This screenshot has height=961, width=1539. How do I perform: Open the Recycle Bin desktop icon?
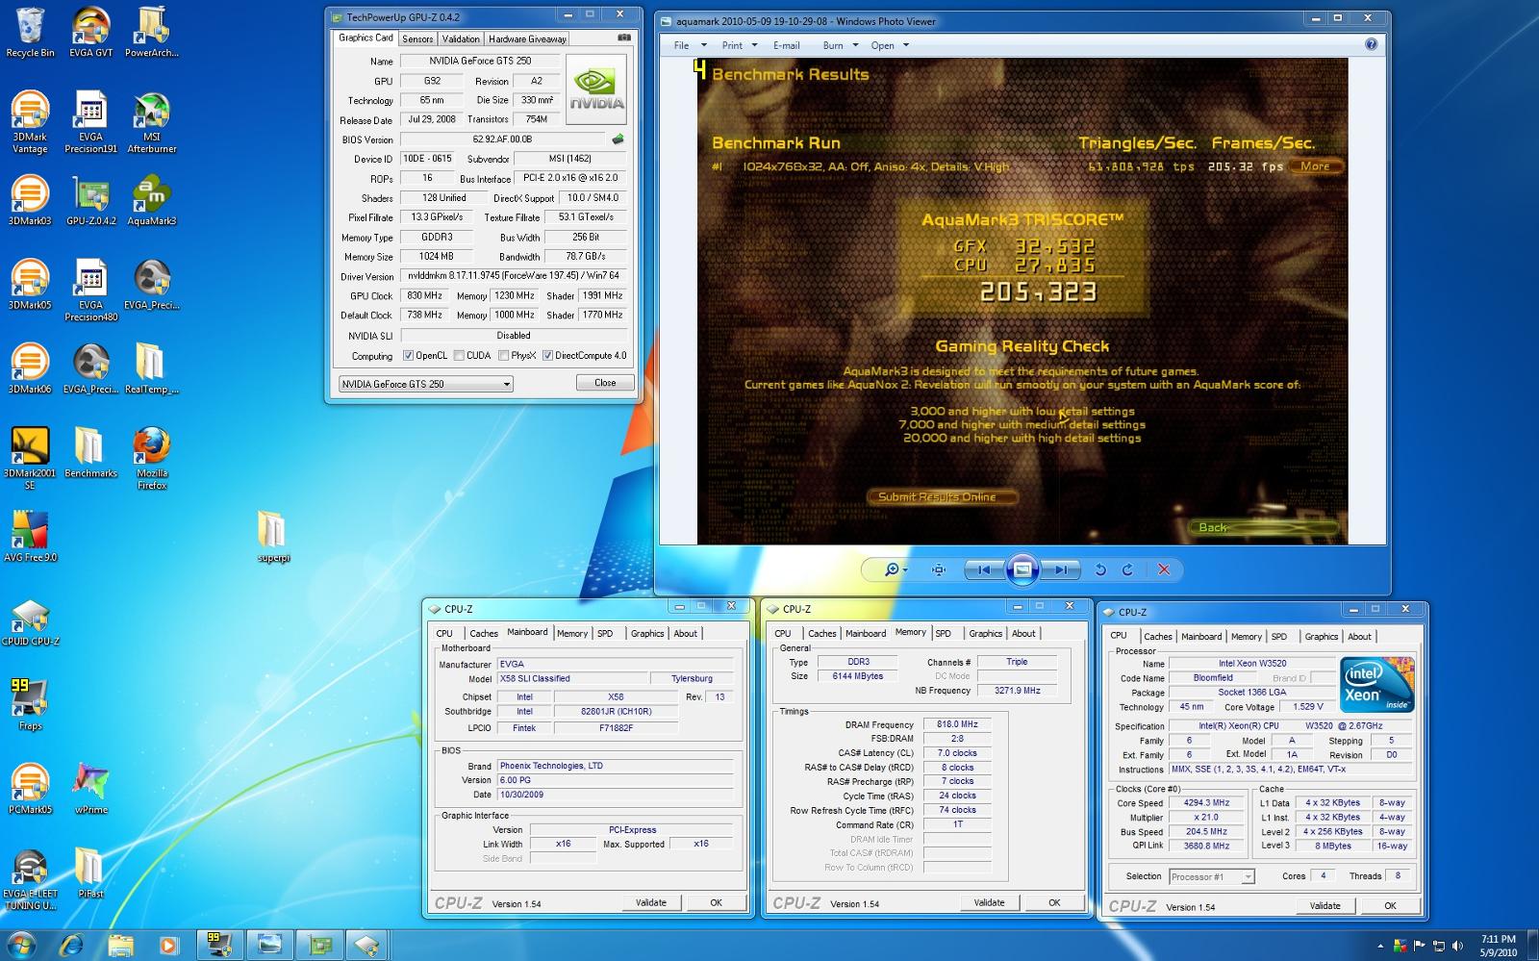coord(30,34)
